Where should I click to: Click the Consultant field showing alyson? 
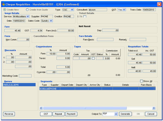(98, 10)
